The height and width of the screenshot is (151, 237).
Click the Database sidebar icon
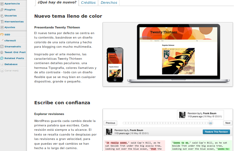2,64
